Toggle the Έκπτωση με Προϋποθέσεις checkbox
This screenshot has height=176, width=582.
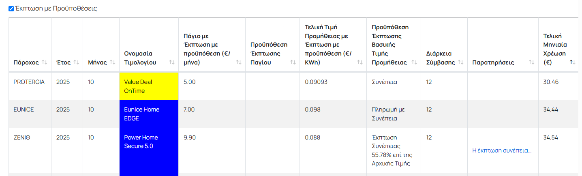tap(11, 9)
